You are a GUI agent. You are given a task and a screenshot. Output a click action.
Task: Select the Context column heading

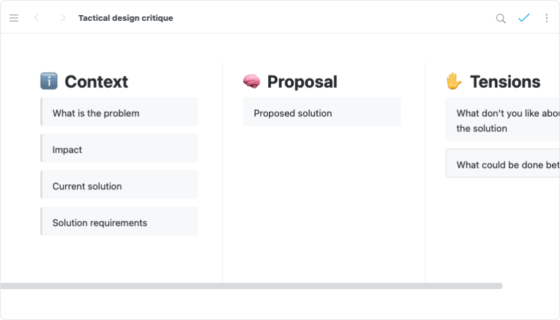coord(96,82)
